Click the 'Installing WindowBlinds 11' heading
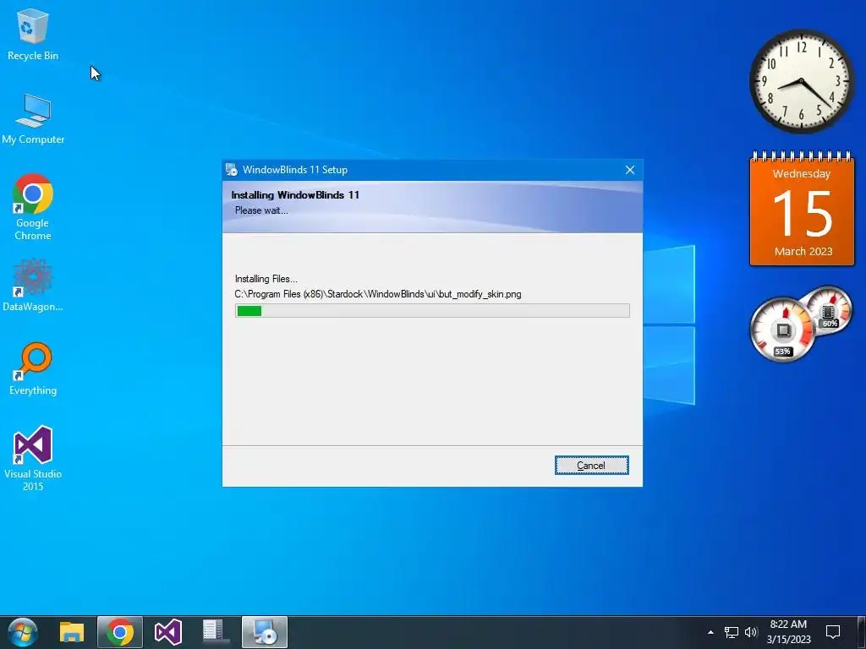The height and width of the screenshot is (649, 866). (x=295, y=195)
